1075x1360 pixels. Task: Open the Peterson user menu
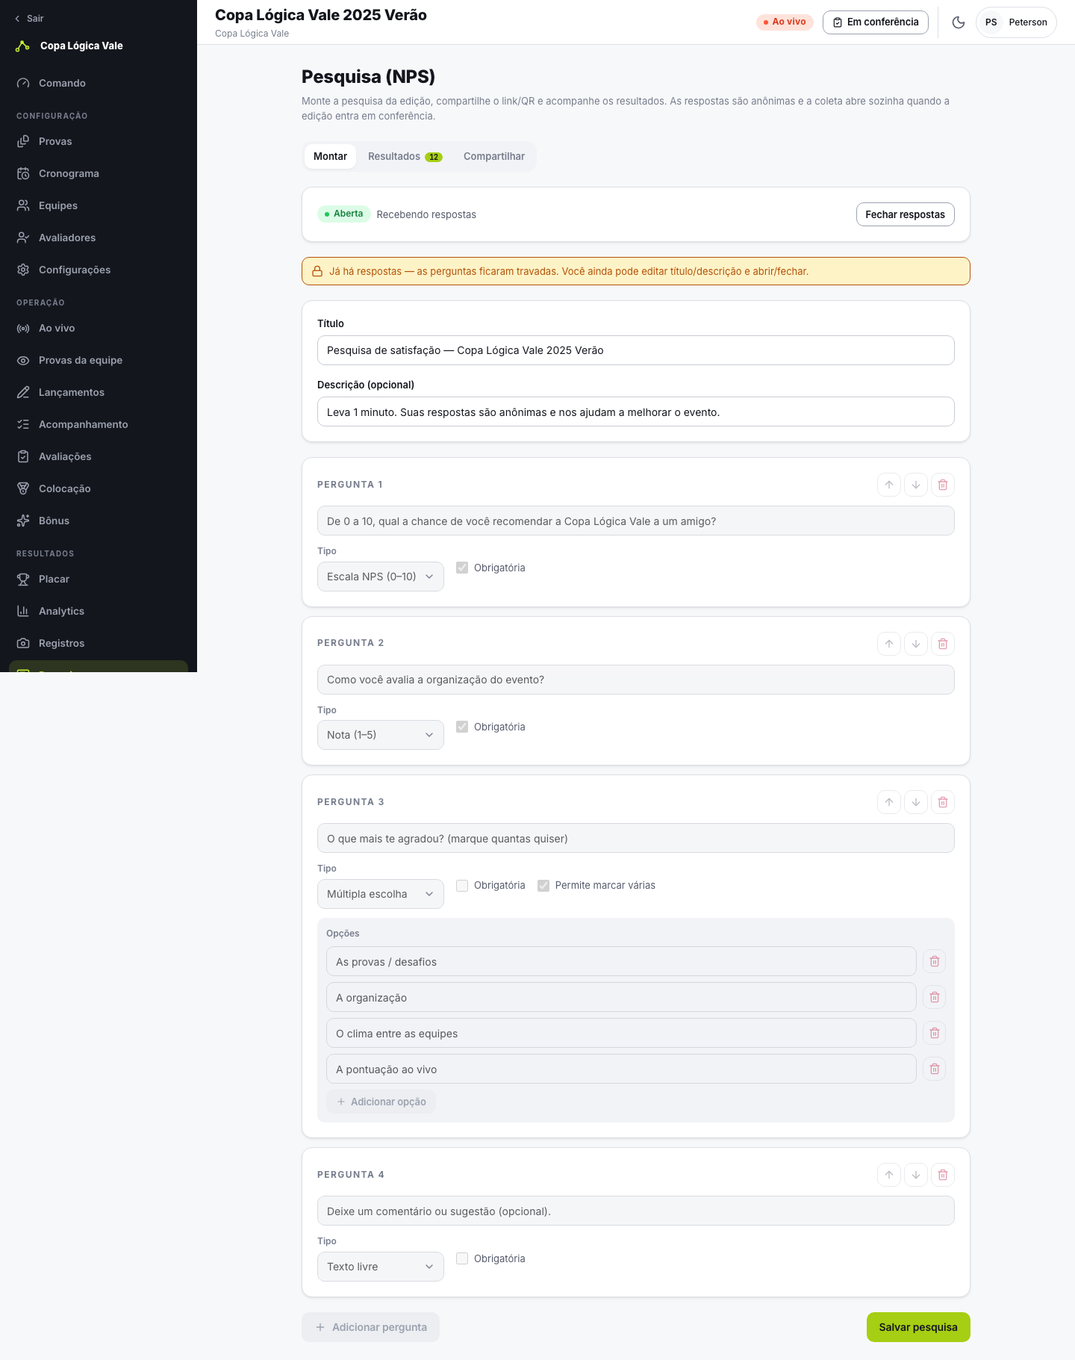click(1016, 22)
